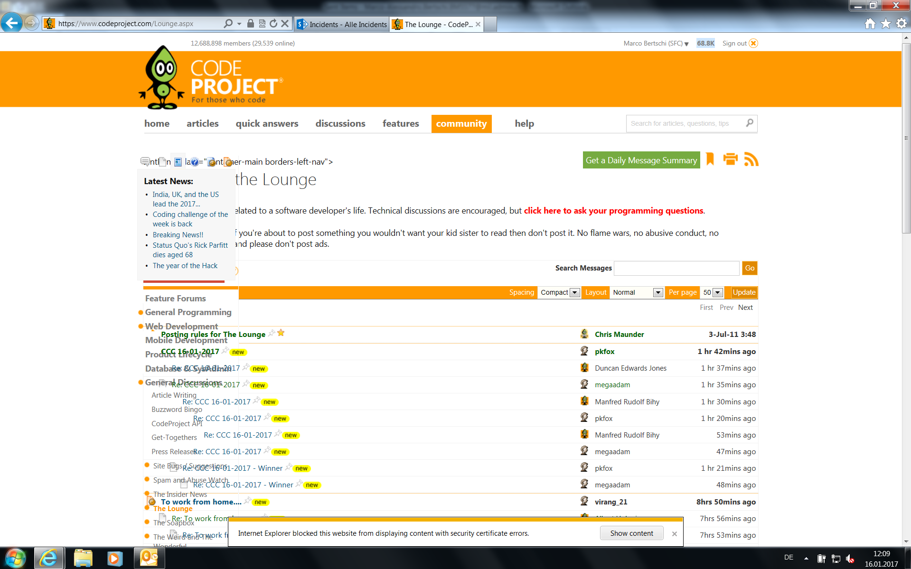Open a new blank browser tab

click(x=491, y=24)
